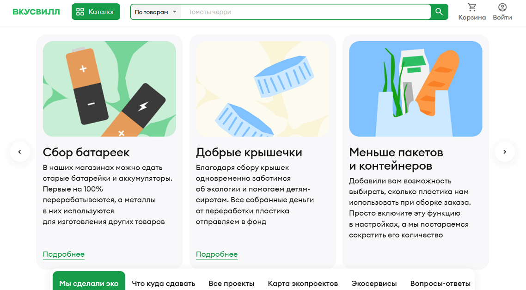Click the green magnifier search button
526x290 pixels.
pos(439,12)
